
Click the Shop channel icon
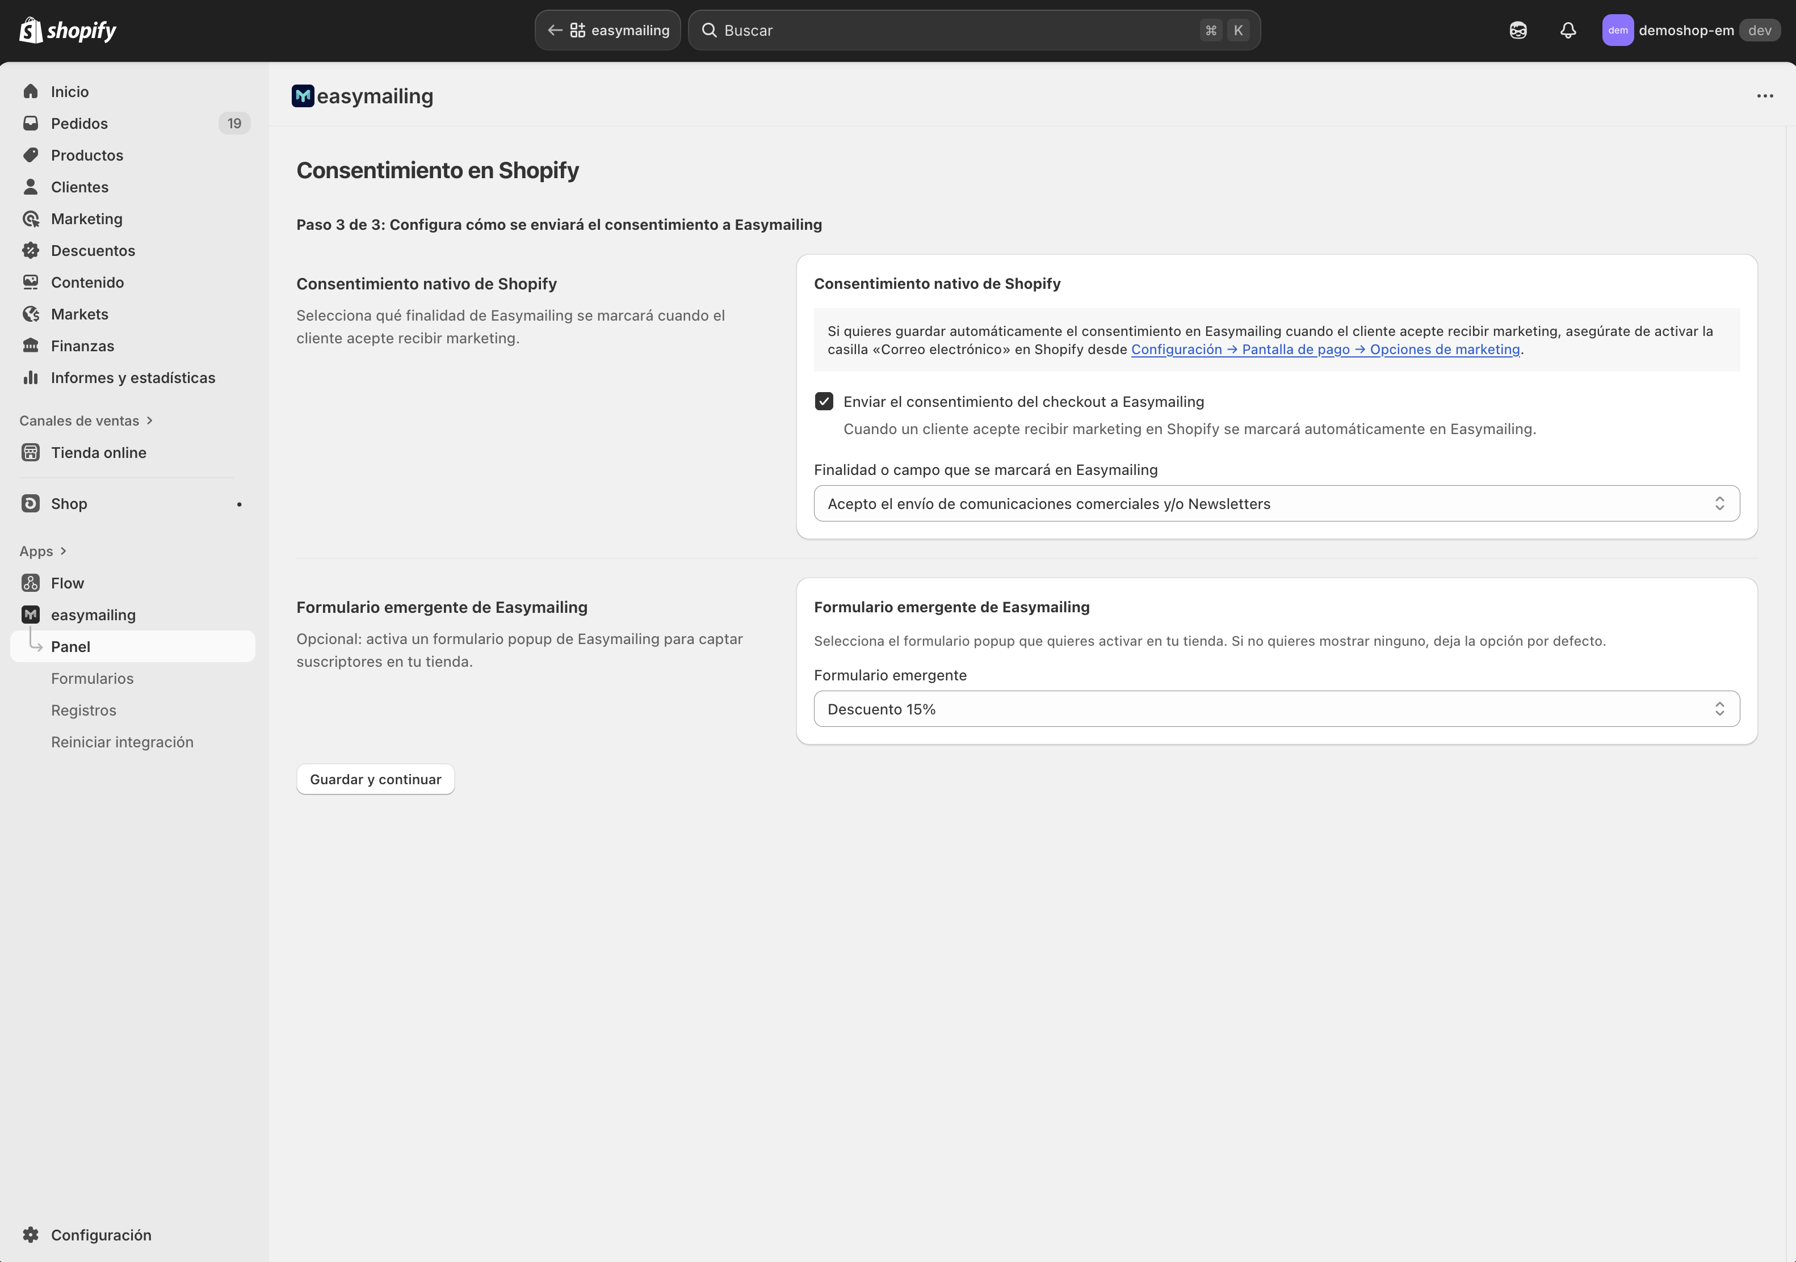click(x=31, y=503)
